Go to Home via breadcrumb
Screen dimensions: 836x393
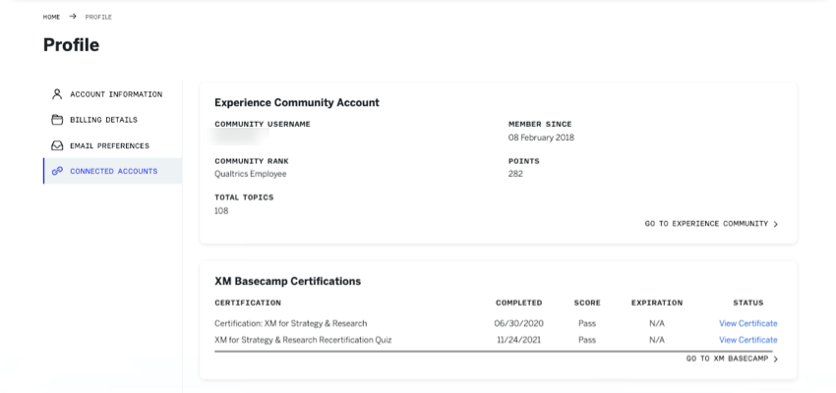click(x=52, y=17)
